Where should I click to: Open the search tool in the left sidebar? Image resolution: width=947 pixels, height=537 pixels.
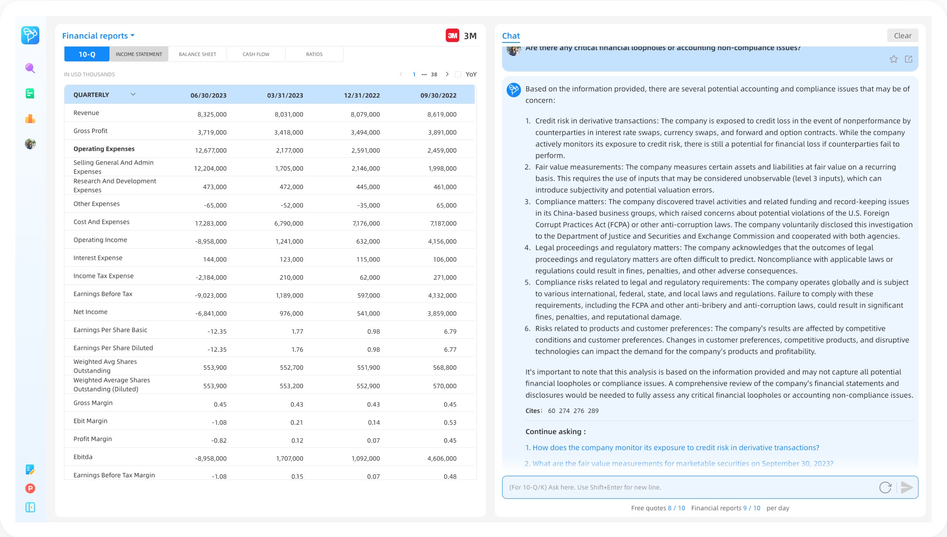(x=30, y=68)
